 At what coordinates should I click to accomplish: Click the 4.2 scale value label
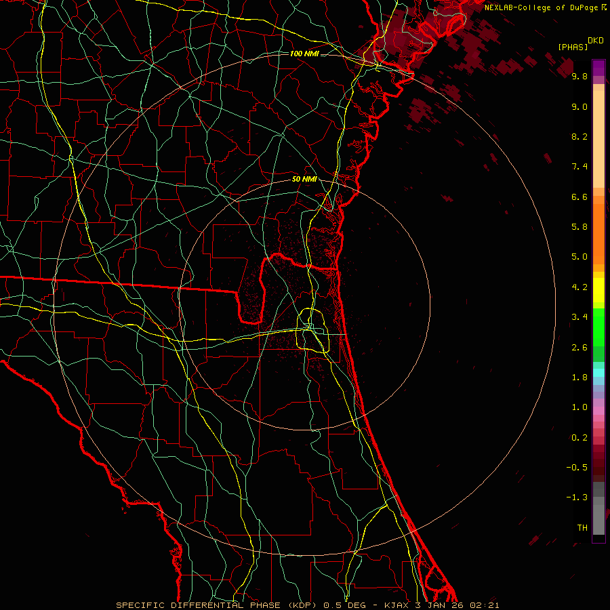[579, 287]
